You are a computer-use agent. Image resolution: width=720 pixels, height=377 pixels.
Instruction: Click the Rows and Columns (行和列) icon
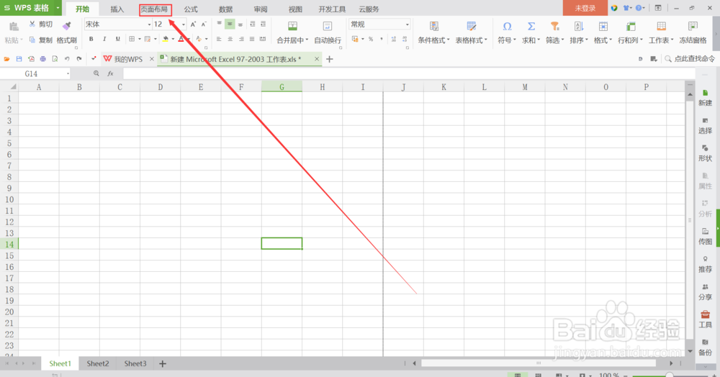[631, 26]
